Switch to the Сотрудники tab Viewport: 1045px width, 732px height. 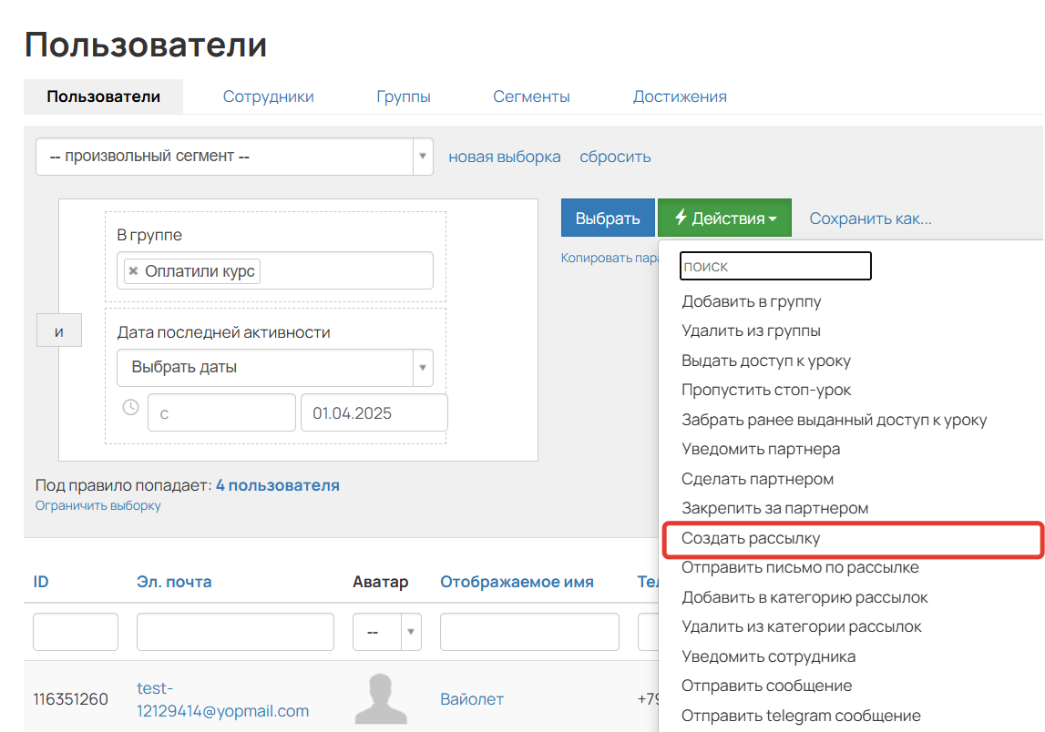(x=268, y=97)
